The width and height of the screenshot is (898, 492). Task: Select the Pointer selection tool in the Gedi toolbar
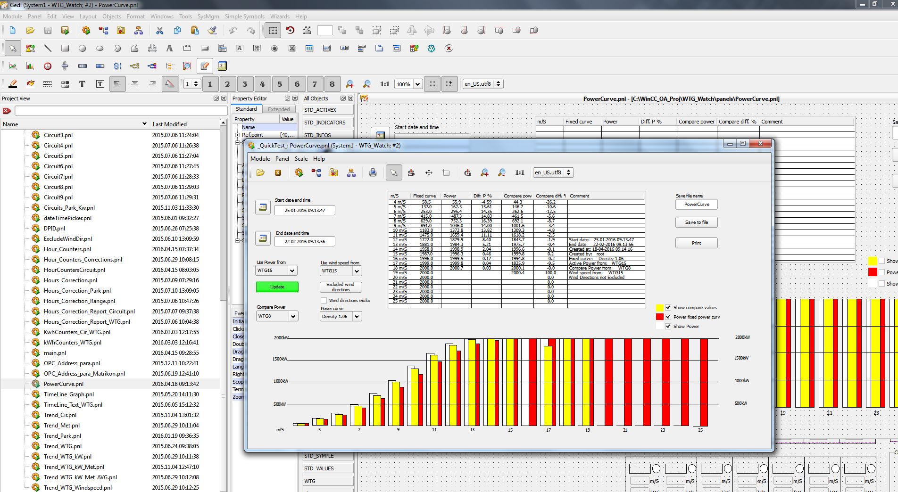[x=13, y=48]
